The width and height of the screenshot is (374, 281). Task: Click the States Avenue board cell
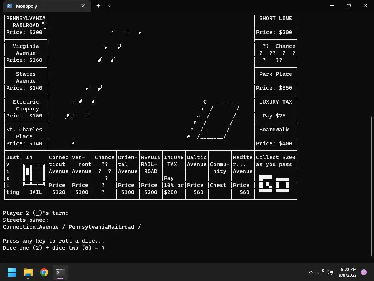pyautogui.click(x=26, y=81)
